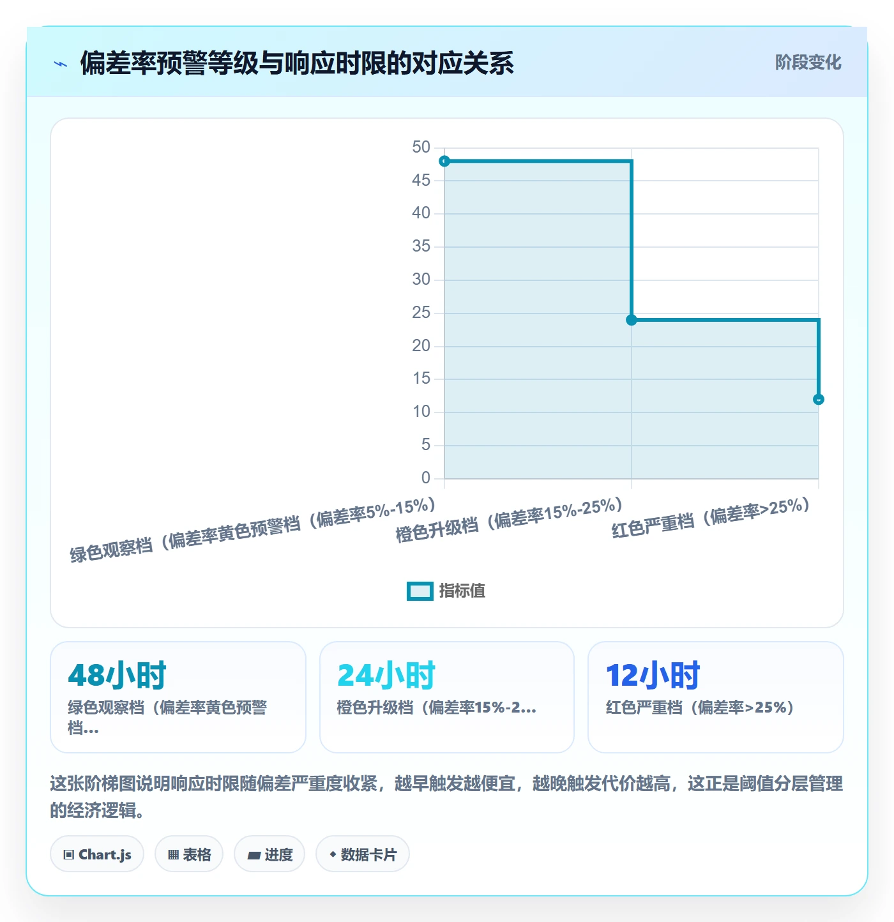Image resolution: width=894 pixels, height=922 pixels.
Task: Click the y-axis value 50
Action: 421,147
